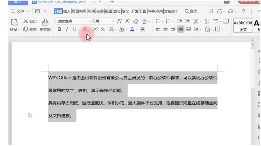This screenshot has height=146, width=261.
Task: Open the 开发工具 tab
Action: [x=138, y=11]
